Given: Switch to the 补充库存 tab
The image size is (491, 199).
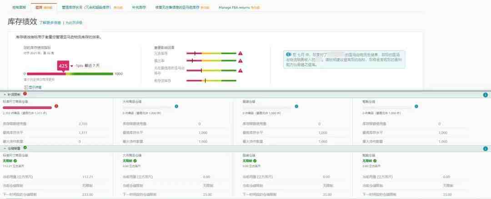Looking at the screenshot, I should tap(139, 7).
